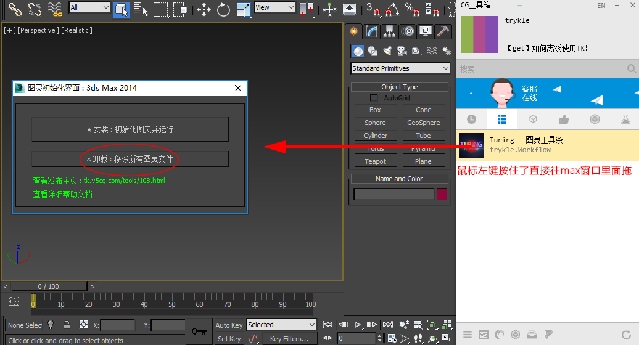Image resolution: width=639 pixels, height=345 pixels.
Task: Open the View reference coordinate dropdown
Action: [x=274, y=7]
